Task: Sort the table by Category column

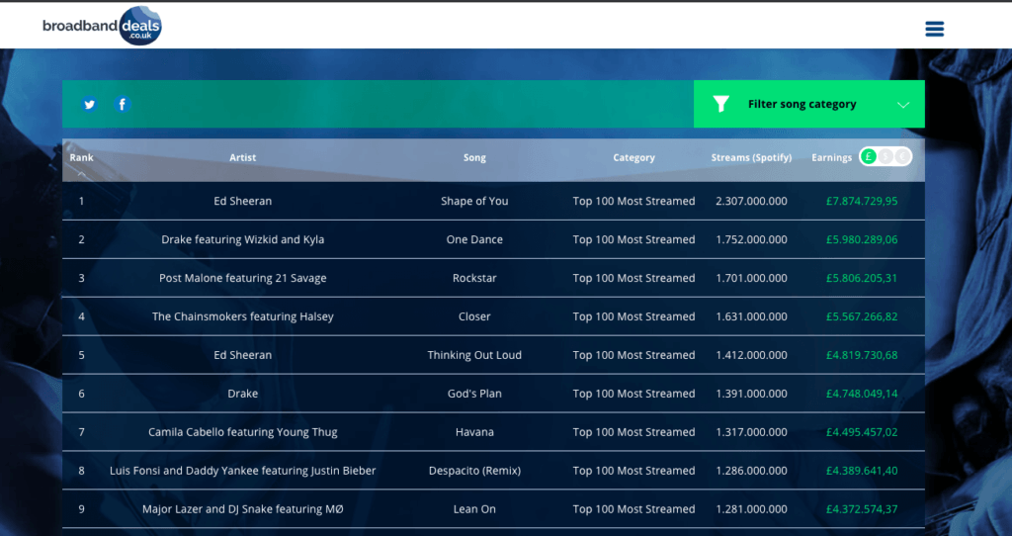Action: [x=633, y=157]
